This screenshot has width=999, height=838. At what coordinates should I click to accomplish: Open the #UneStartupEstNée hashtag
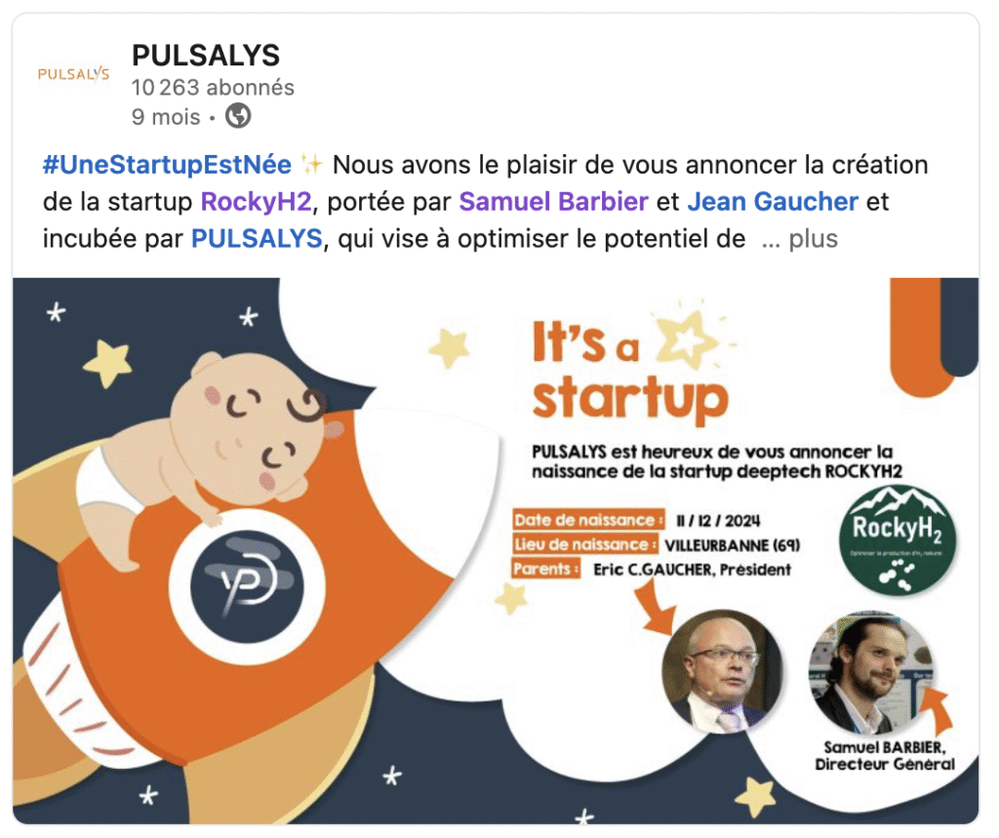(167, 165)
